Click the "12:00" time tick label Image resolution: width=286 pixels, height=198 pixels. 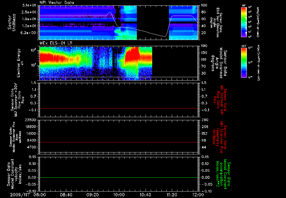(198, 195)
